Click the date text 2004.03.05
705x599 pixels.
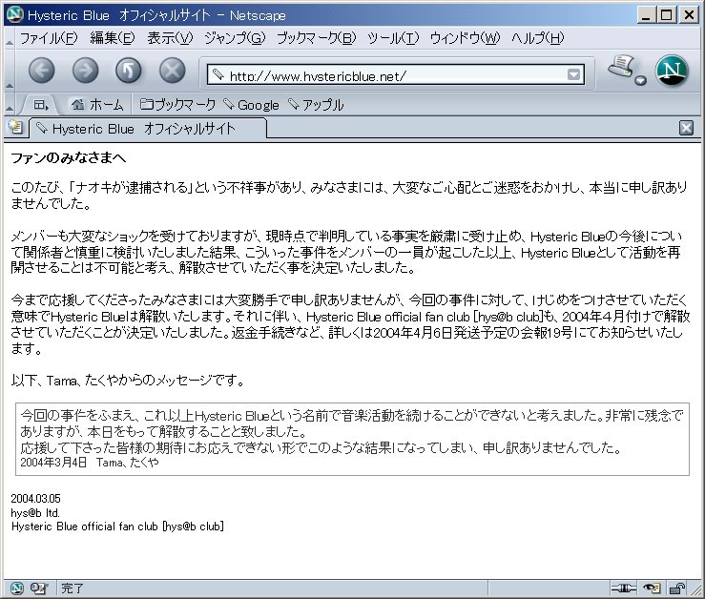point(35,499)
